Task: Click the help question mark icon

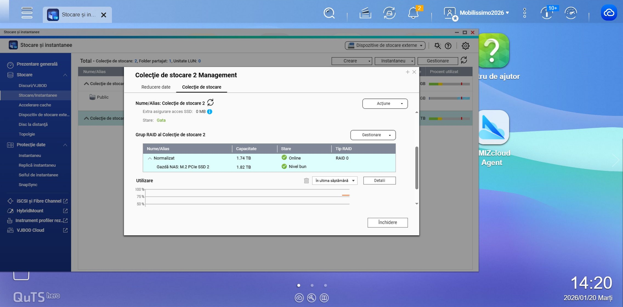Action: click(x=448, y=46)
